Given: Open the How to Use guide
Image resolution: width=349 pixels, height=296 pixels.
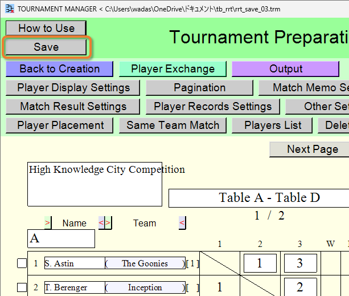Looking at the screenshot, I should pyautogui.click(x=46, y=28).
